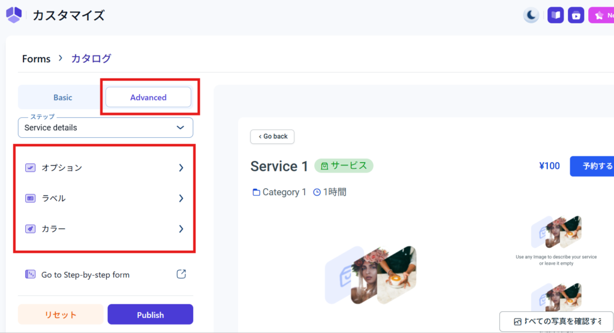Click Forms in the breadcrumb
This screenshot has height=333, width=614.
click(36, 59)
